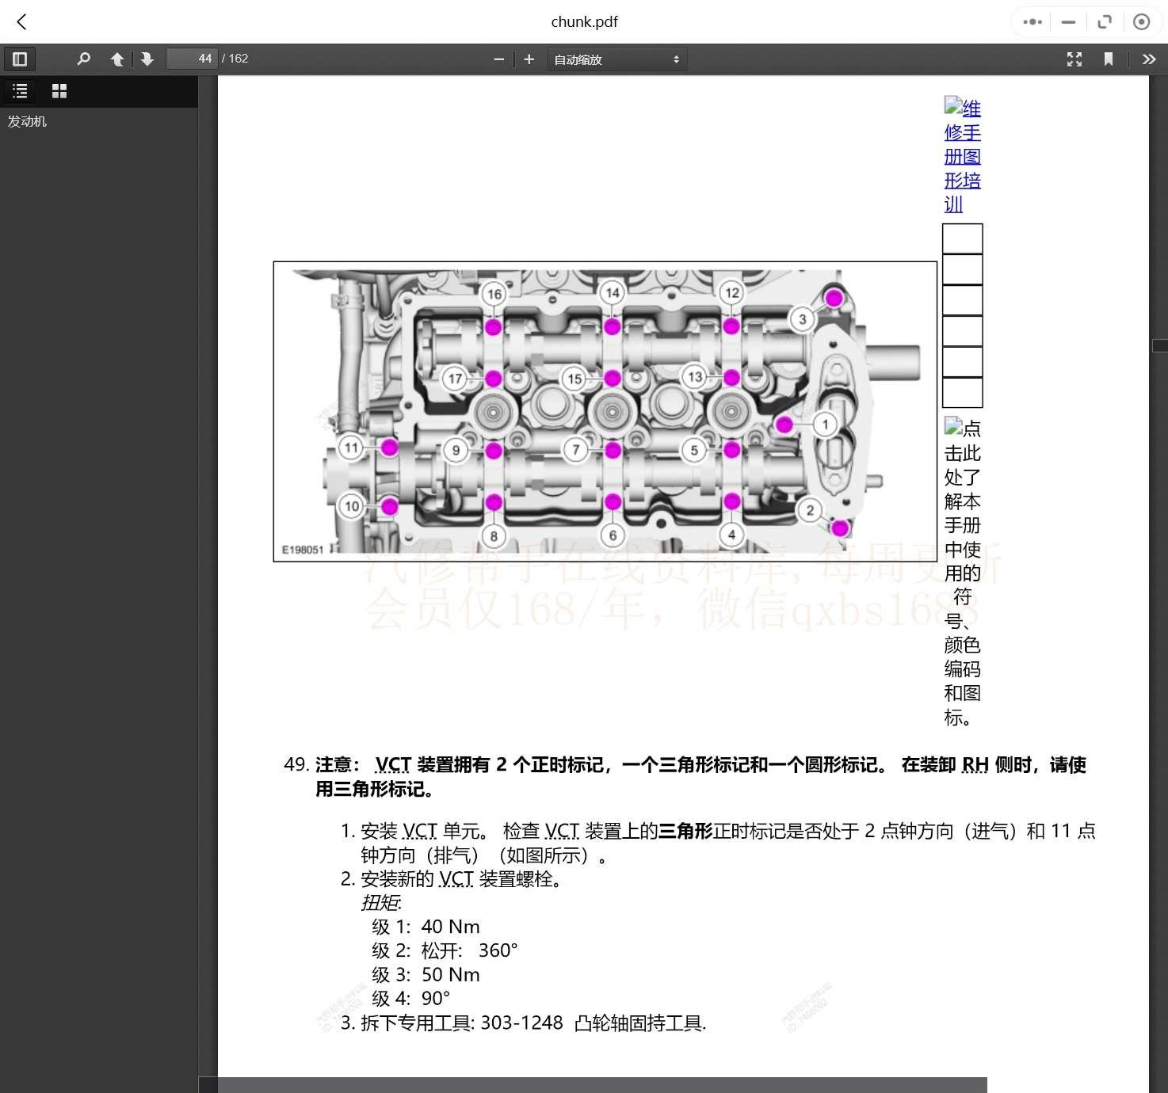Open the 自动缩放 zoom level dropdown
1168x1093 pixels.
tap(617, 59)
